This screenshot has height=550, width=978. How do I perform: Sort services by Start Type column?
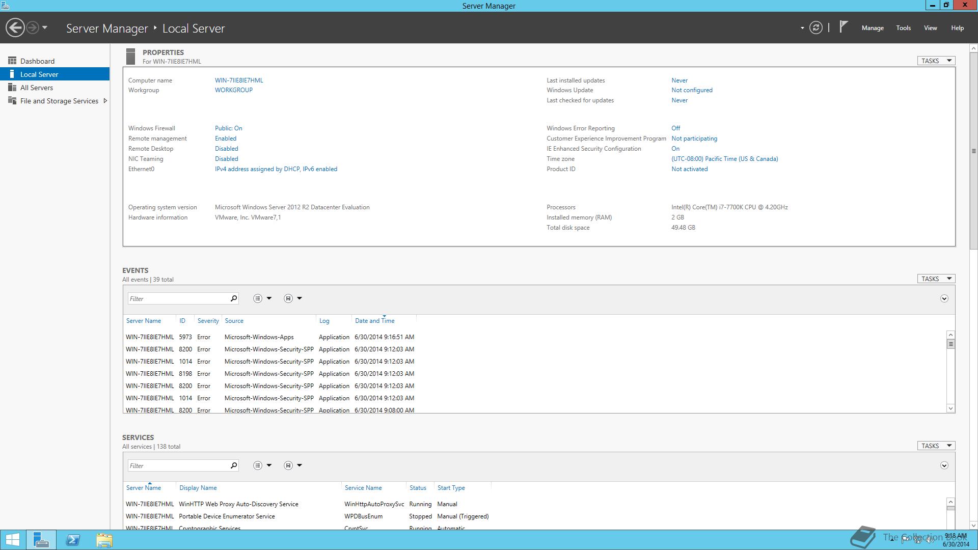pos(451,488)
